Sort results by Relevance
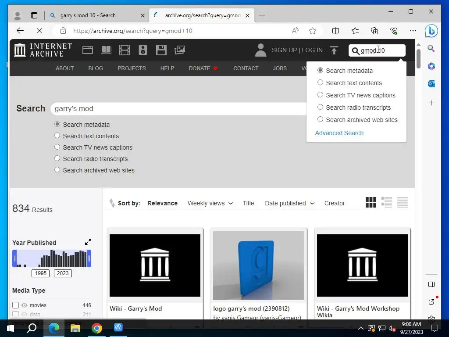449x337 pixels. [162, 203]
